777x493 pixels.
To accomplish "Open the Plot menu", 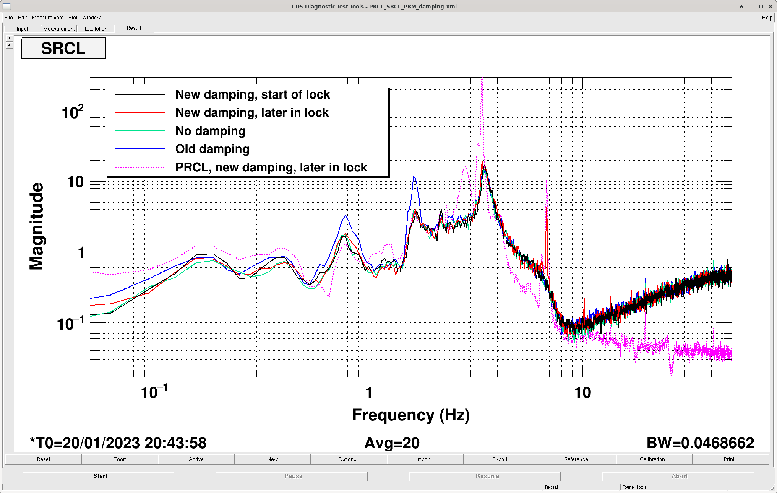I will (73, 18).
